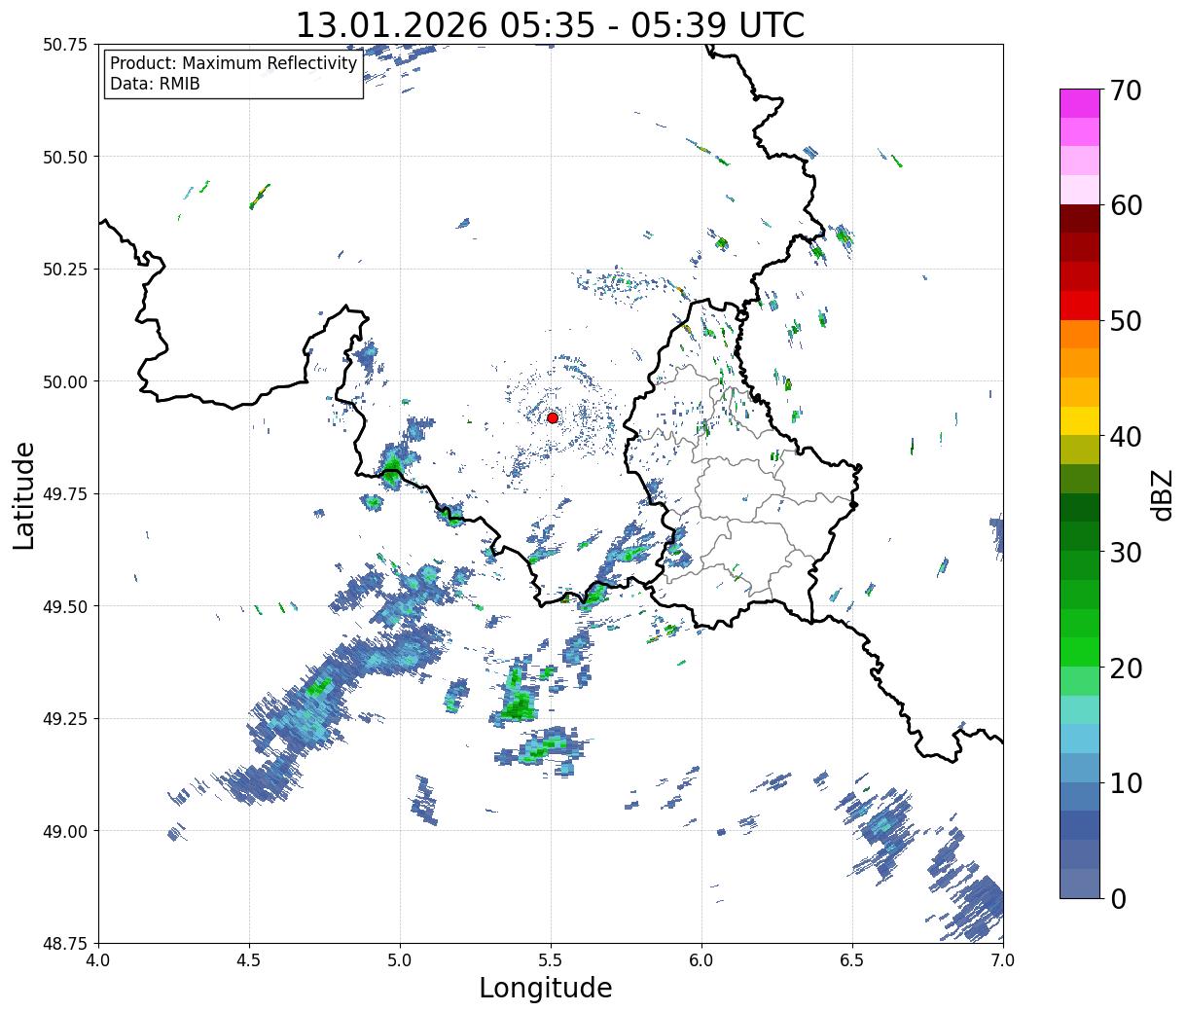Click the colorbar tick label 70
The image size is (1186, 1012).
point(1125,90)
